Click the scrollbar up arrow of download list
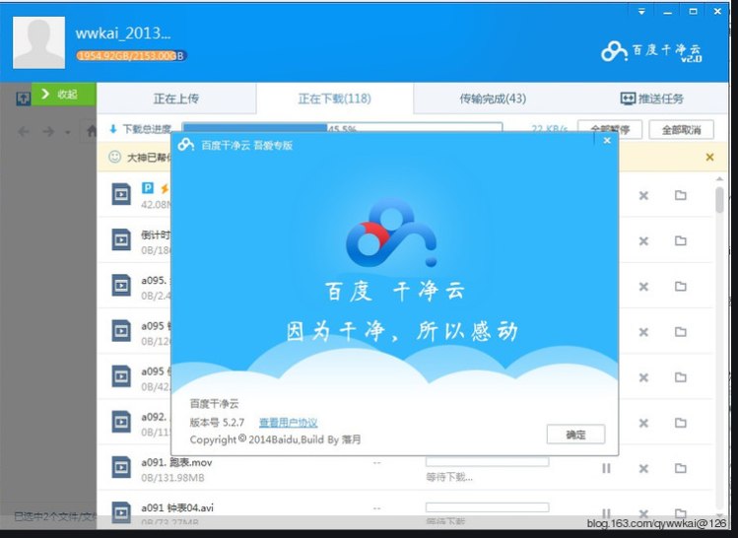Image resolution: width=738 pixels, height=538 pixels. click(x=719, y=179)
